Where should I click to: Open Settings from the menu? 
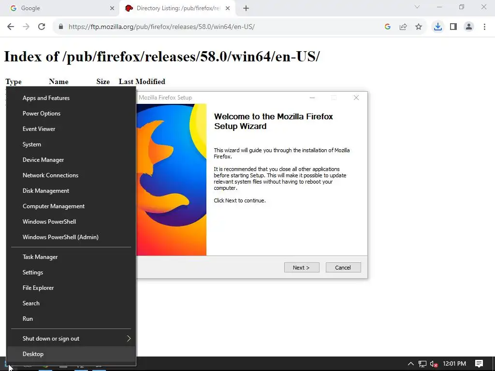click(72, 272)
